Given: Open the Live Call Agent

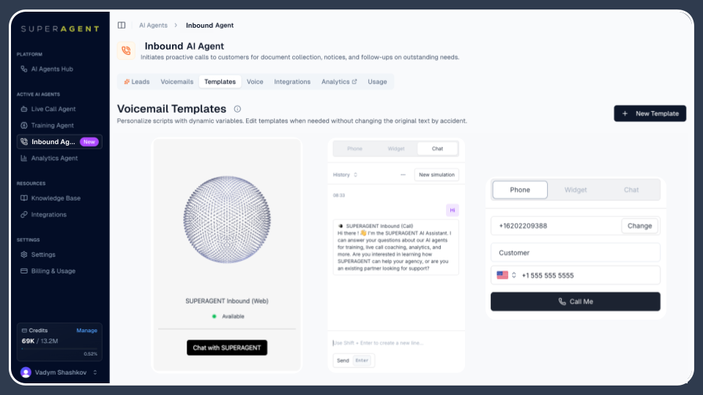Looking at the screenshot, I should (x=53, y=109).
